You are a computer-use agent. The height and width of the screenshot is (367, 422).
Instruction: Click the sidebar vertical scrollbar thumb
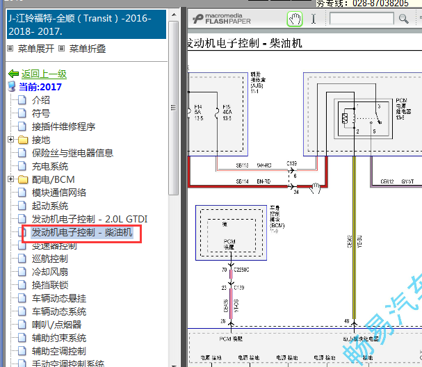click(174, 108)
